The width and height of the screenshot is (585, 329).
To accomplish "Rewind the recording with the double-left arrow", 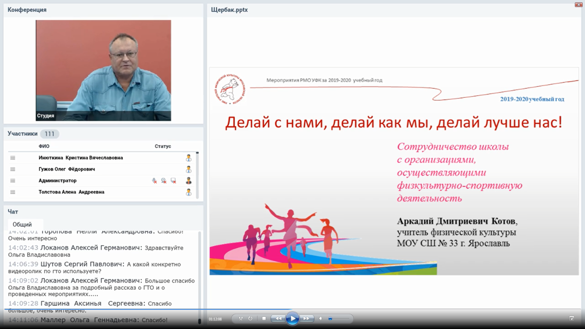I will 278,318.
